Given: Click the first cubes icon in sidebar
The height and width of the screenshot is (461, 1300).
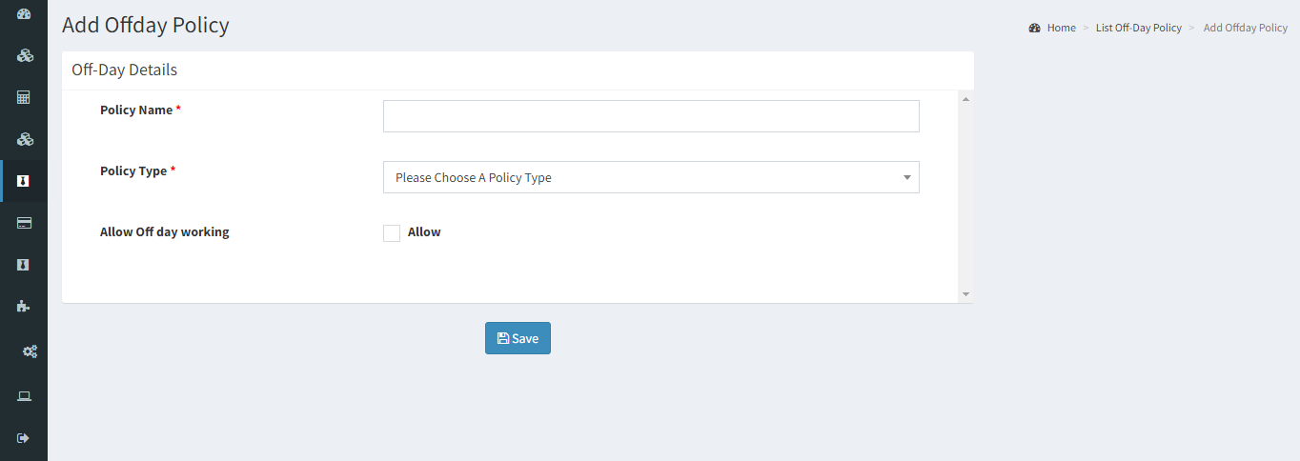Looking at the screenshot, I should pyautogui.click(x=24, y=55).
